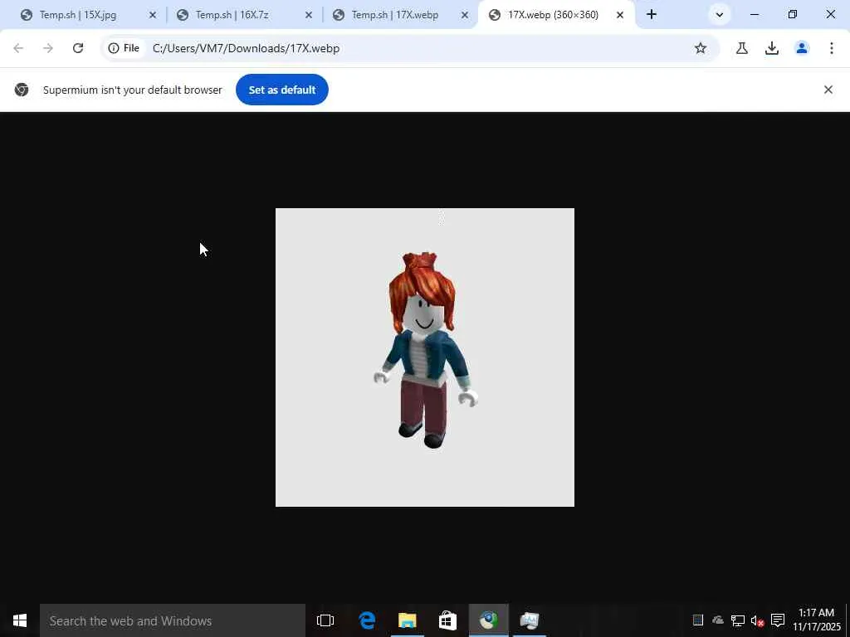Expand the tab search dropdown
The width and height of the screenshot is (850, 637).
720,15
